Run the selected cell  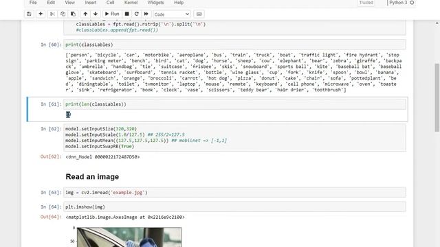[x=112, y=14]
